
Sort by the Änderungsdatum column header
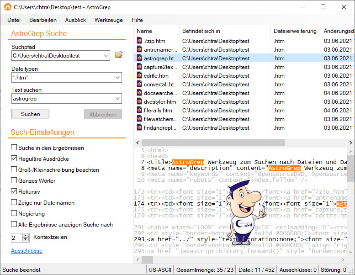[338, 31]
